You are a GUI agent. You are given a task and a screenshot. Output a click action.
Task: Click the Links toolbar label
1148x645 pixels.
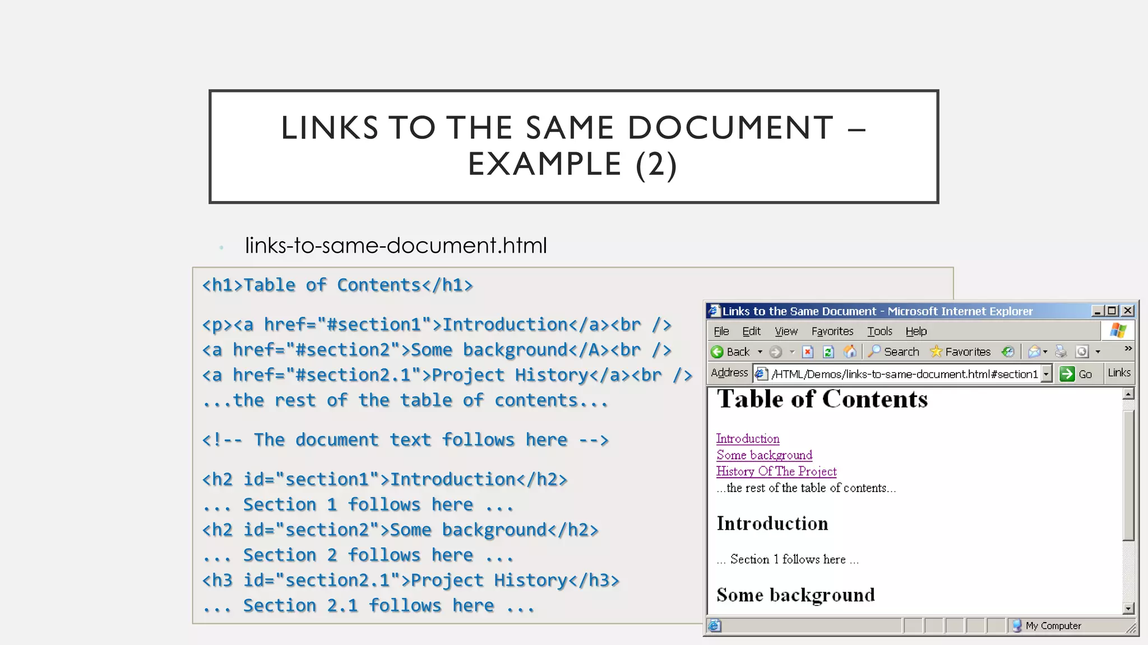pyautogui.click(x=1119, y=373)
